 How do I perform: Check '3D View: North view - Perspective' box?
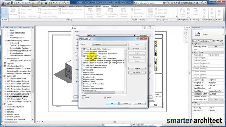pos(82,52)
